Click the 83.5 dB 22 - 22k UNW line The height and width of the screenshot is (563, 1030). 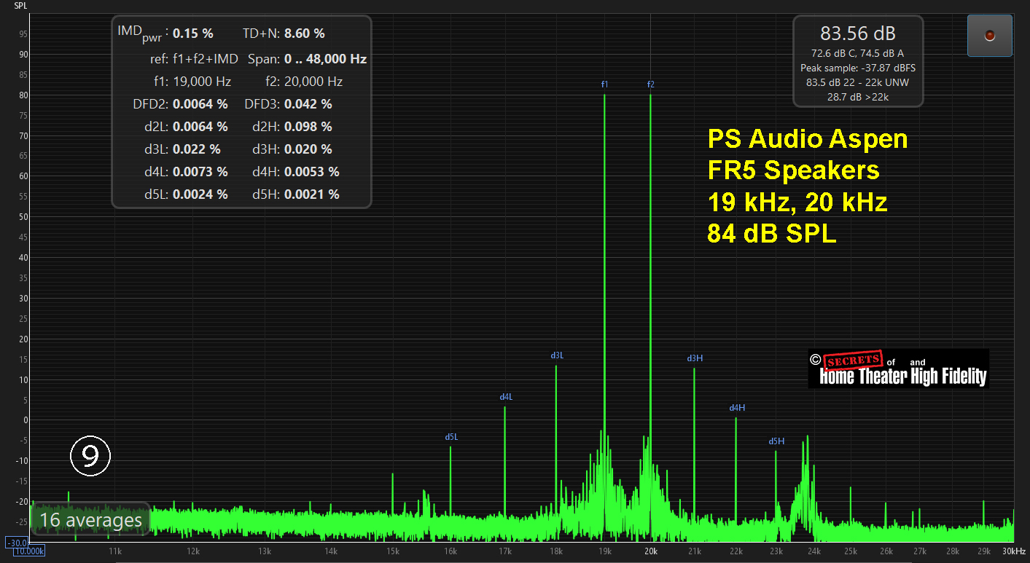click(858, 82)
